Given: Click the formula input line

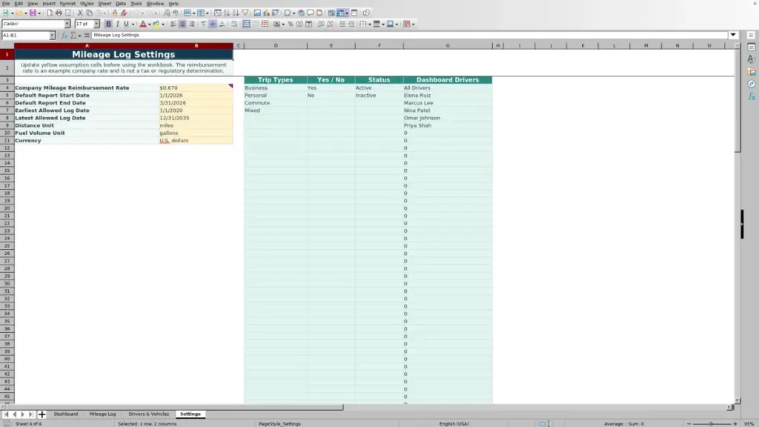Looking at the screenshot, I should 409,35.
